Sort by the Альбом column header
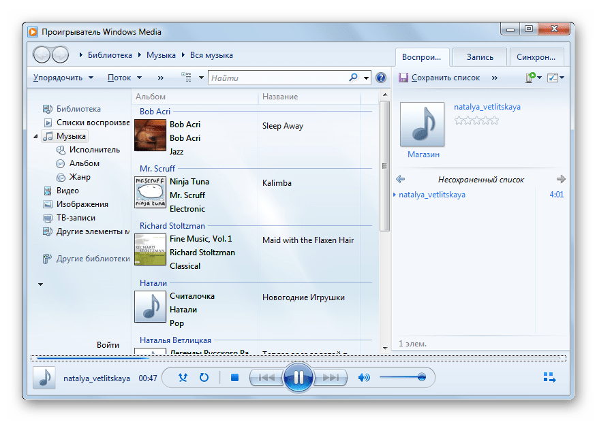Viewport: 597px width, 422px height. point(196,97)
